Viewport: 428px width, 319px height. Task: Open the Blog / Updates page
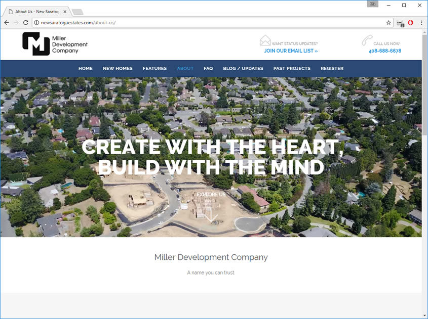point(243,68)
